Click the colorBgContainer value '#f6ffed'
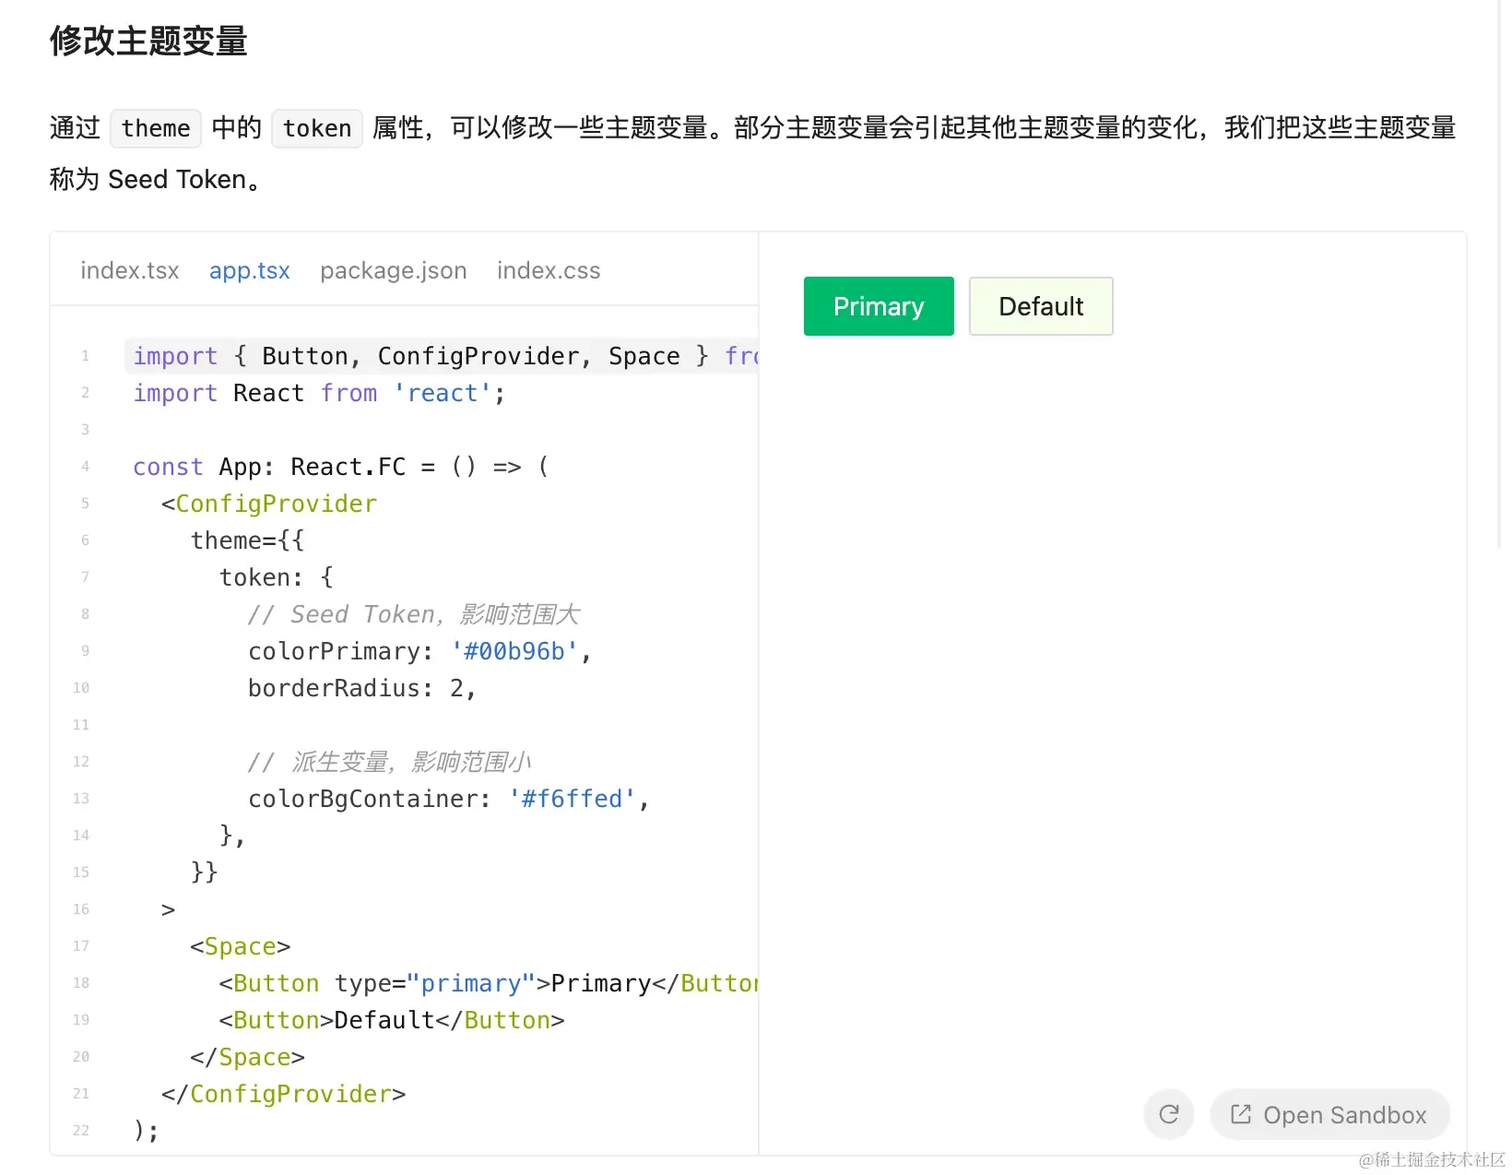 click(573, 799)
